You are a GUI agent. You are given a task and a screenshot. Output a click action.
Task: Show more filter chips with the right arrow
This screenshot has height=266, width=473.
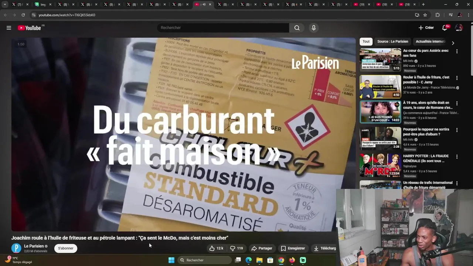pos(453,43)
